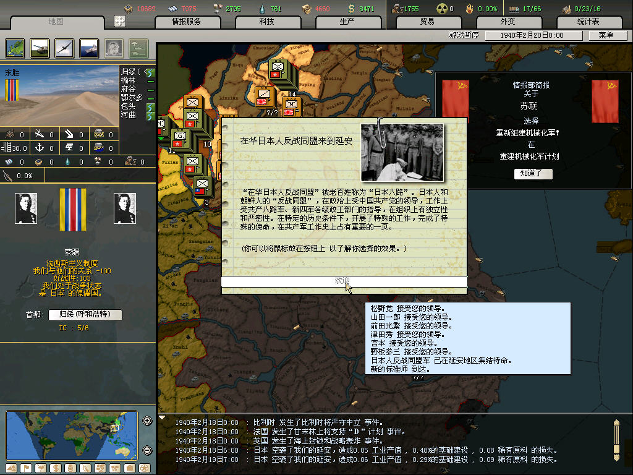Switch to briefcase map mode icon
633x475 pixels.
coord(130,468)
